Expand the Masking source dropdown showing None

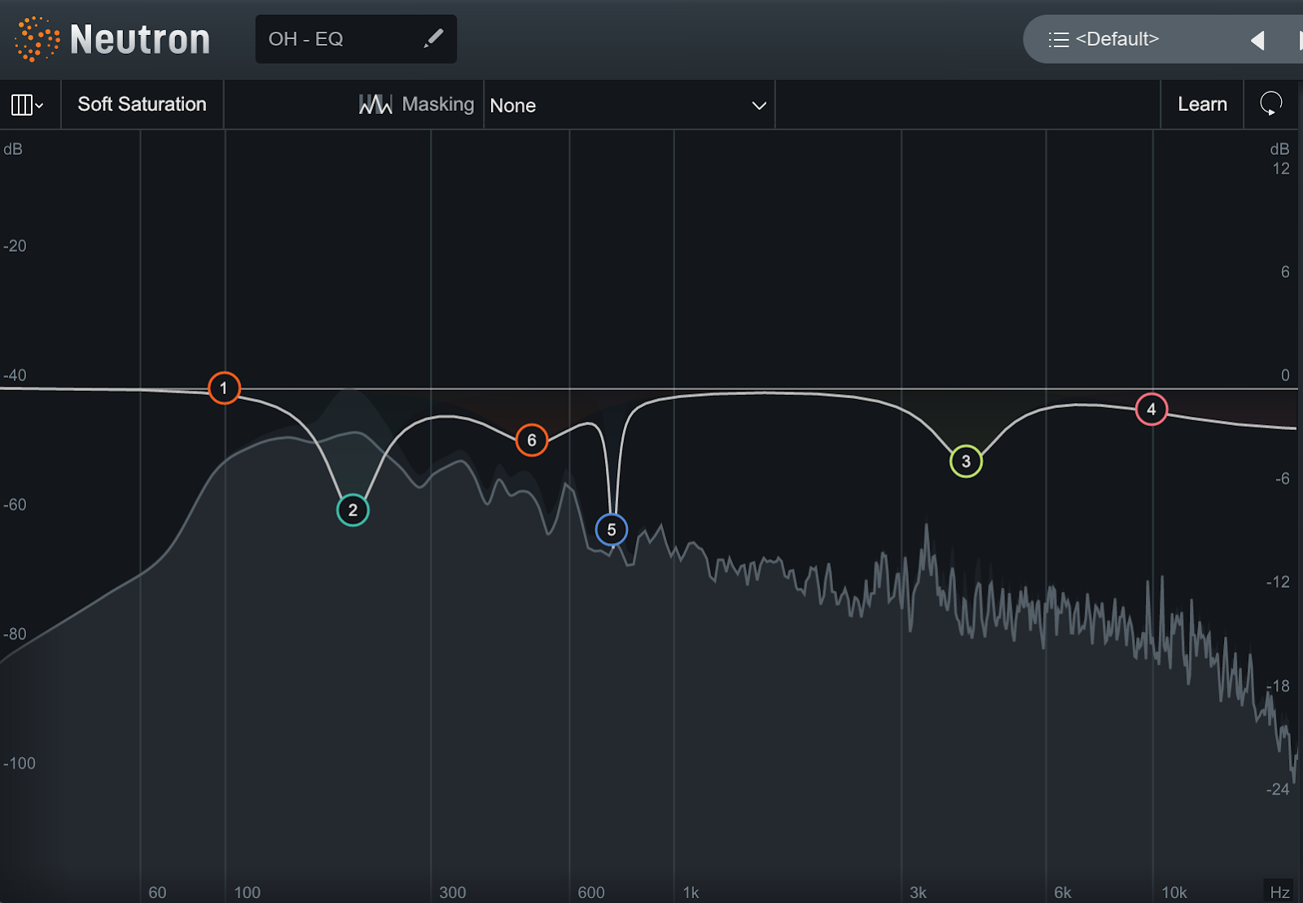click(629, 105)
